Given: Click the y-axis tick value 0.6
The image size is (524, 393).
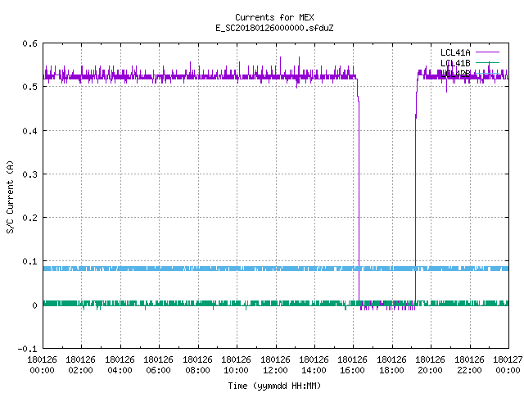Looking at the screenshot, I should (29, 43).
